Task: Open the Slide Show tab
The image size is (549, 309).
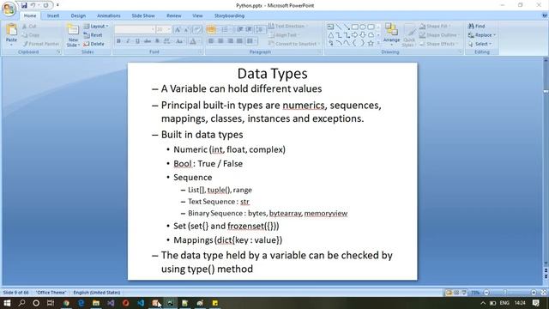Action: point(143,15)
